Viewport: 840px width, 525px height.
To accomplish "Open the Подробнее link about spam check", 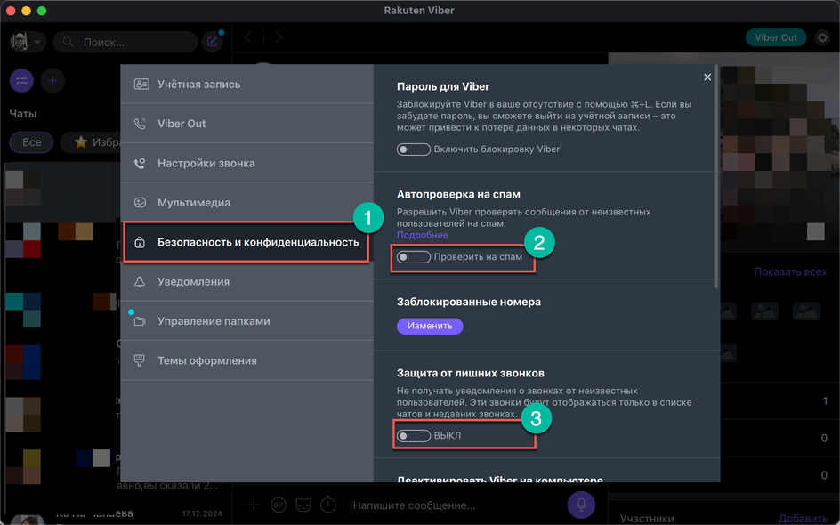I will [422, 235].
